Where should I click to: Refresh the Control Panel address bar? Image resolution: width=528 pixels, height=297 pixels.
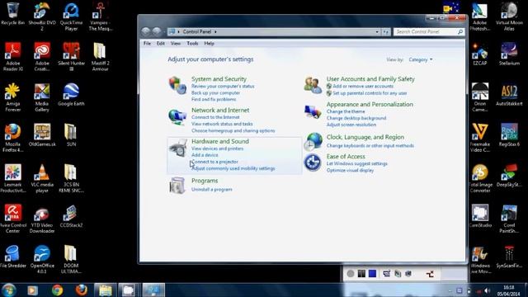386,31
